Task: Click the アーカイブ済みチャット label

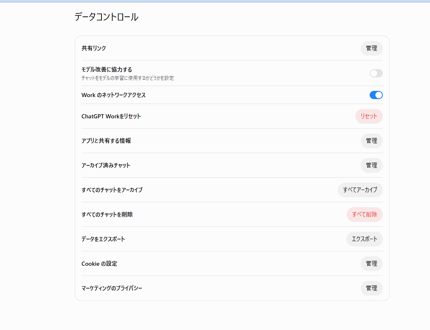Action: (x=106, y=165)
